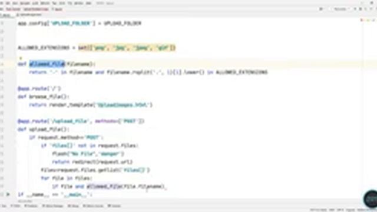The image size is (377, 212).
Task: Open the Help menu in the menu bar
Action: 89,3
